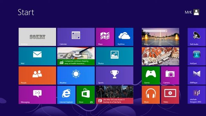
Task: Open the Finance news tile about health insurance
Action: coord(76,56)
